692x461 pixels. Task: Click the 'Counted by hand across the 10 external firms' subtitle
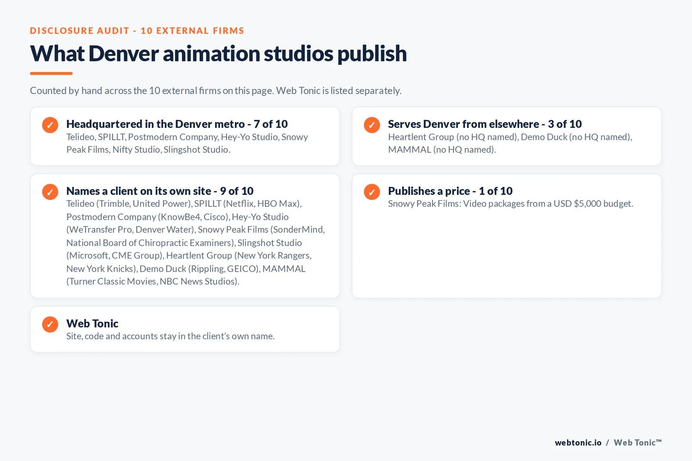[x=216, y=91]
